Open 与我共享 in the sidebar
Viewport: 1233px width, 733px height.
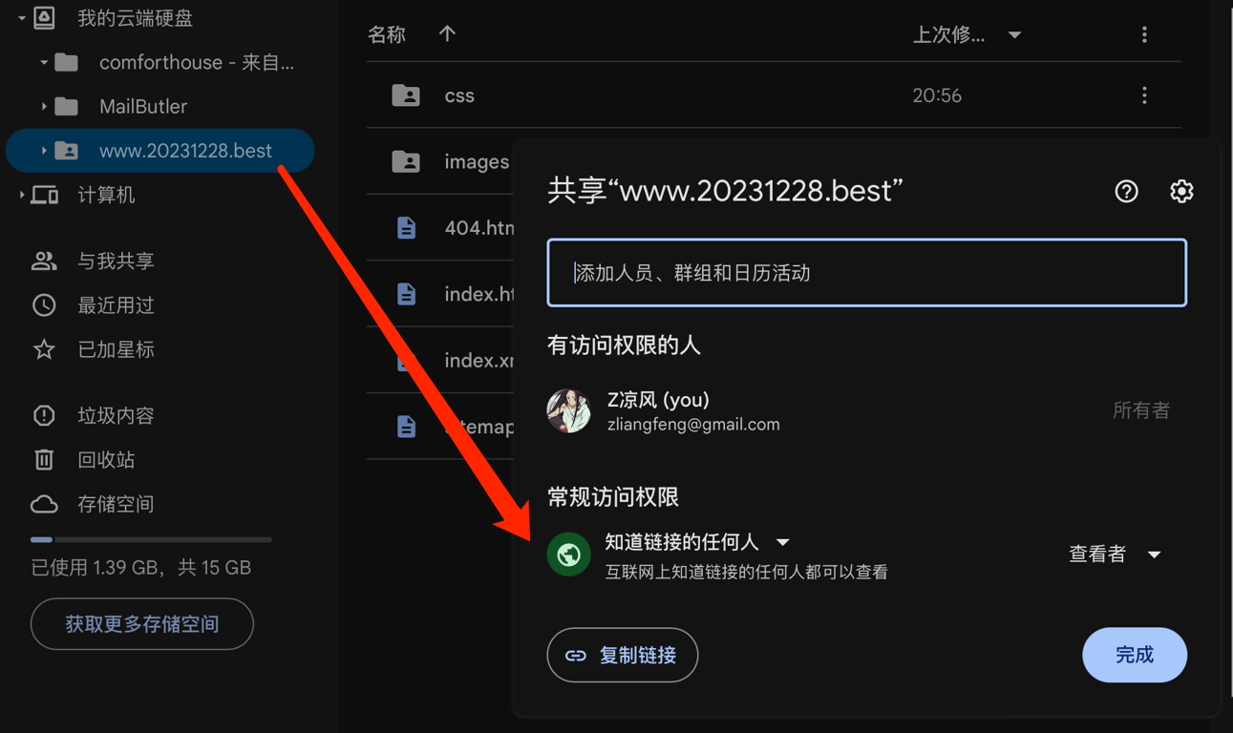click(x=116, y=261)
